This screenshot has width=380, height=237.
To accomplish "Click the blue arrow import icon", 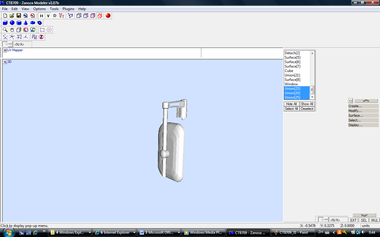I will (x=26, y=16).
